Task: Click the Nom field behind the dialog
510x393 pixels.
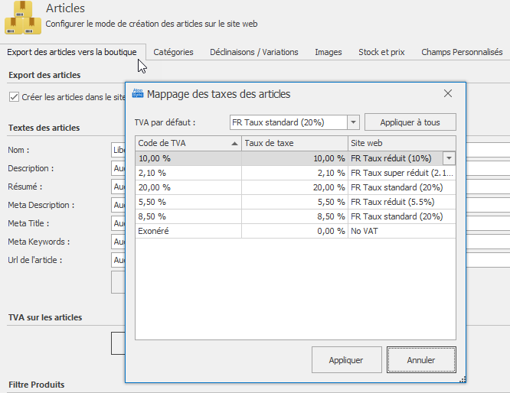Action: tap(118, 150)
